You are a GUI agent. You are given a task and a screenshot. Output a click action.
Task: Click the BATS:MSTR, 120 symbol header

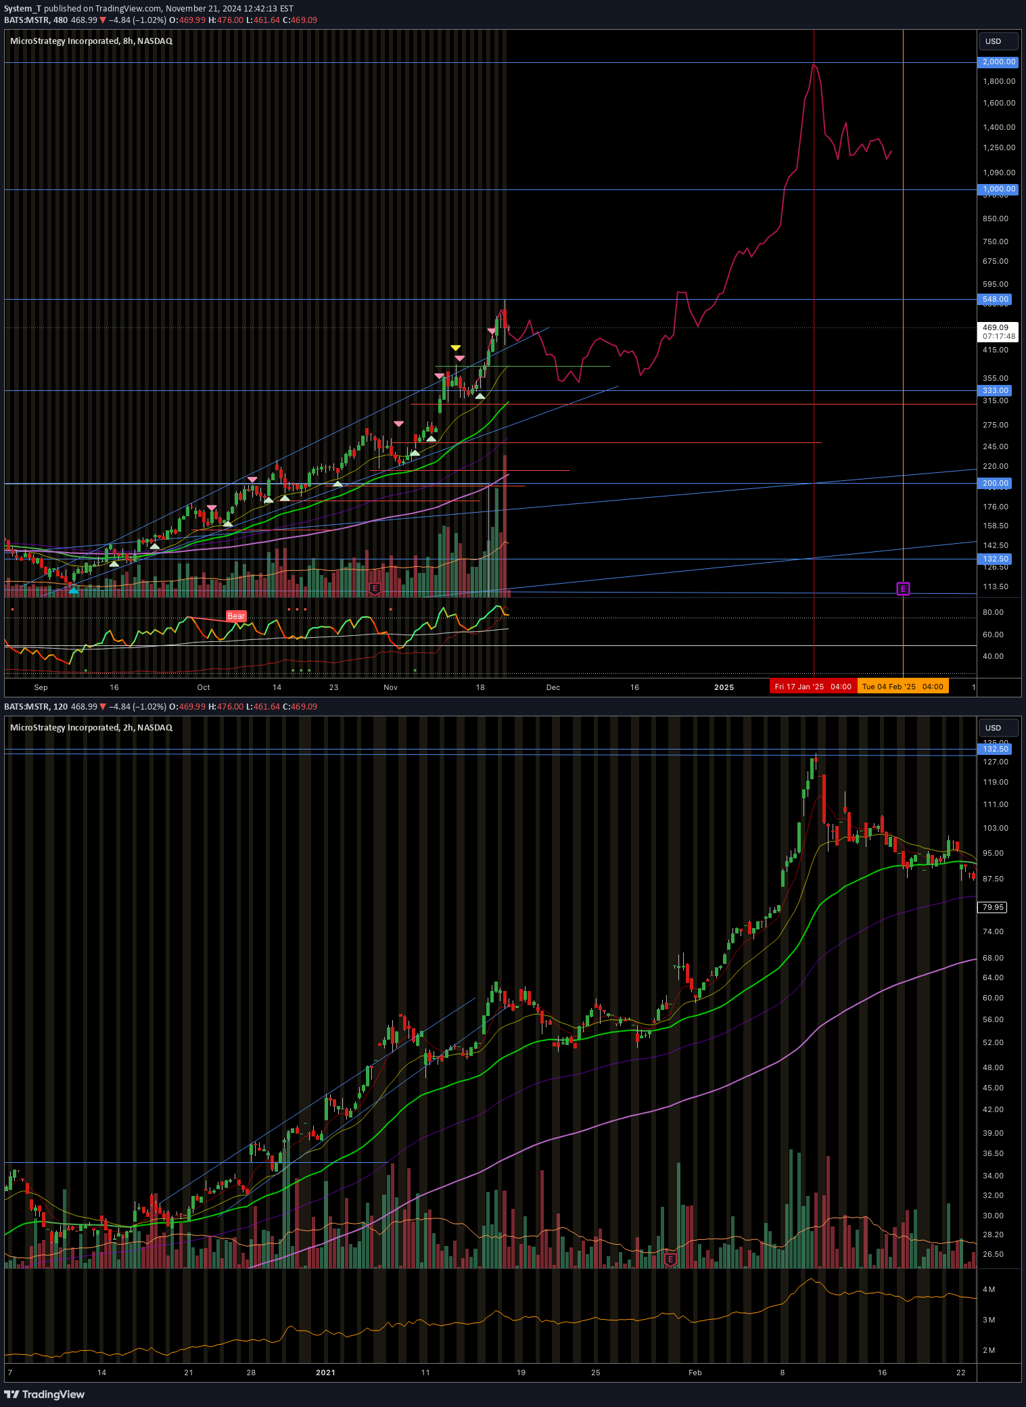tap(36, 707)
